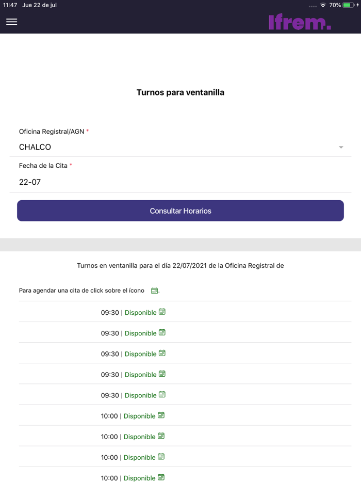Click the calendar icon on the first 09:30 slot
Image resolution: width=361 pixels, height=482 pixels.
tap(162, 312)
